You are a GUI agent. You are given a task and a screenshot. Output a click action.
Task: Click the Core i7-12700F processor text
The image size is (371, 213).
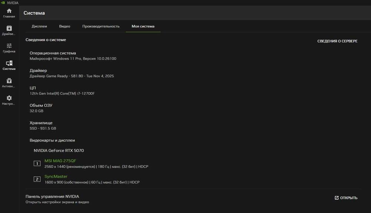[62, 93]
